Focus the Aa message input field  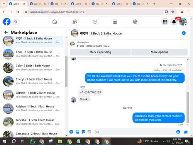(x=134, y=132)
